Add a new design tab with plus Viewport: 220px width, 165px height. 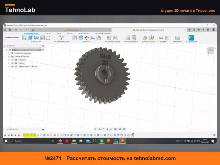189,30
